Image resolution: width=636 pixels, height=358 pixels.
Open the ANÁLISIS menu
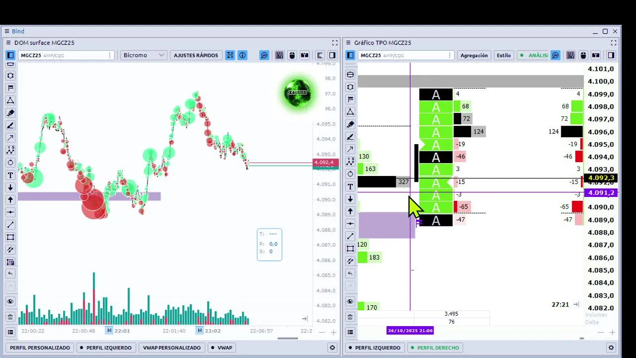coord(533,55)
